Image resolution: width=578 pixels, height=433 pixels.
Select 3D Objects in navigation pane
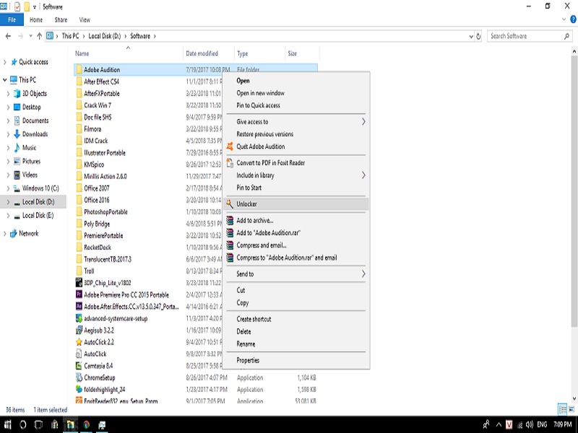35,94
